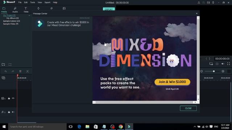Open the Elements tab icon
This screenshot has width=232, height=130.
(64, 8)
